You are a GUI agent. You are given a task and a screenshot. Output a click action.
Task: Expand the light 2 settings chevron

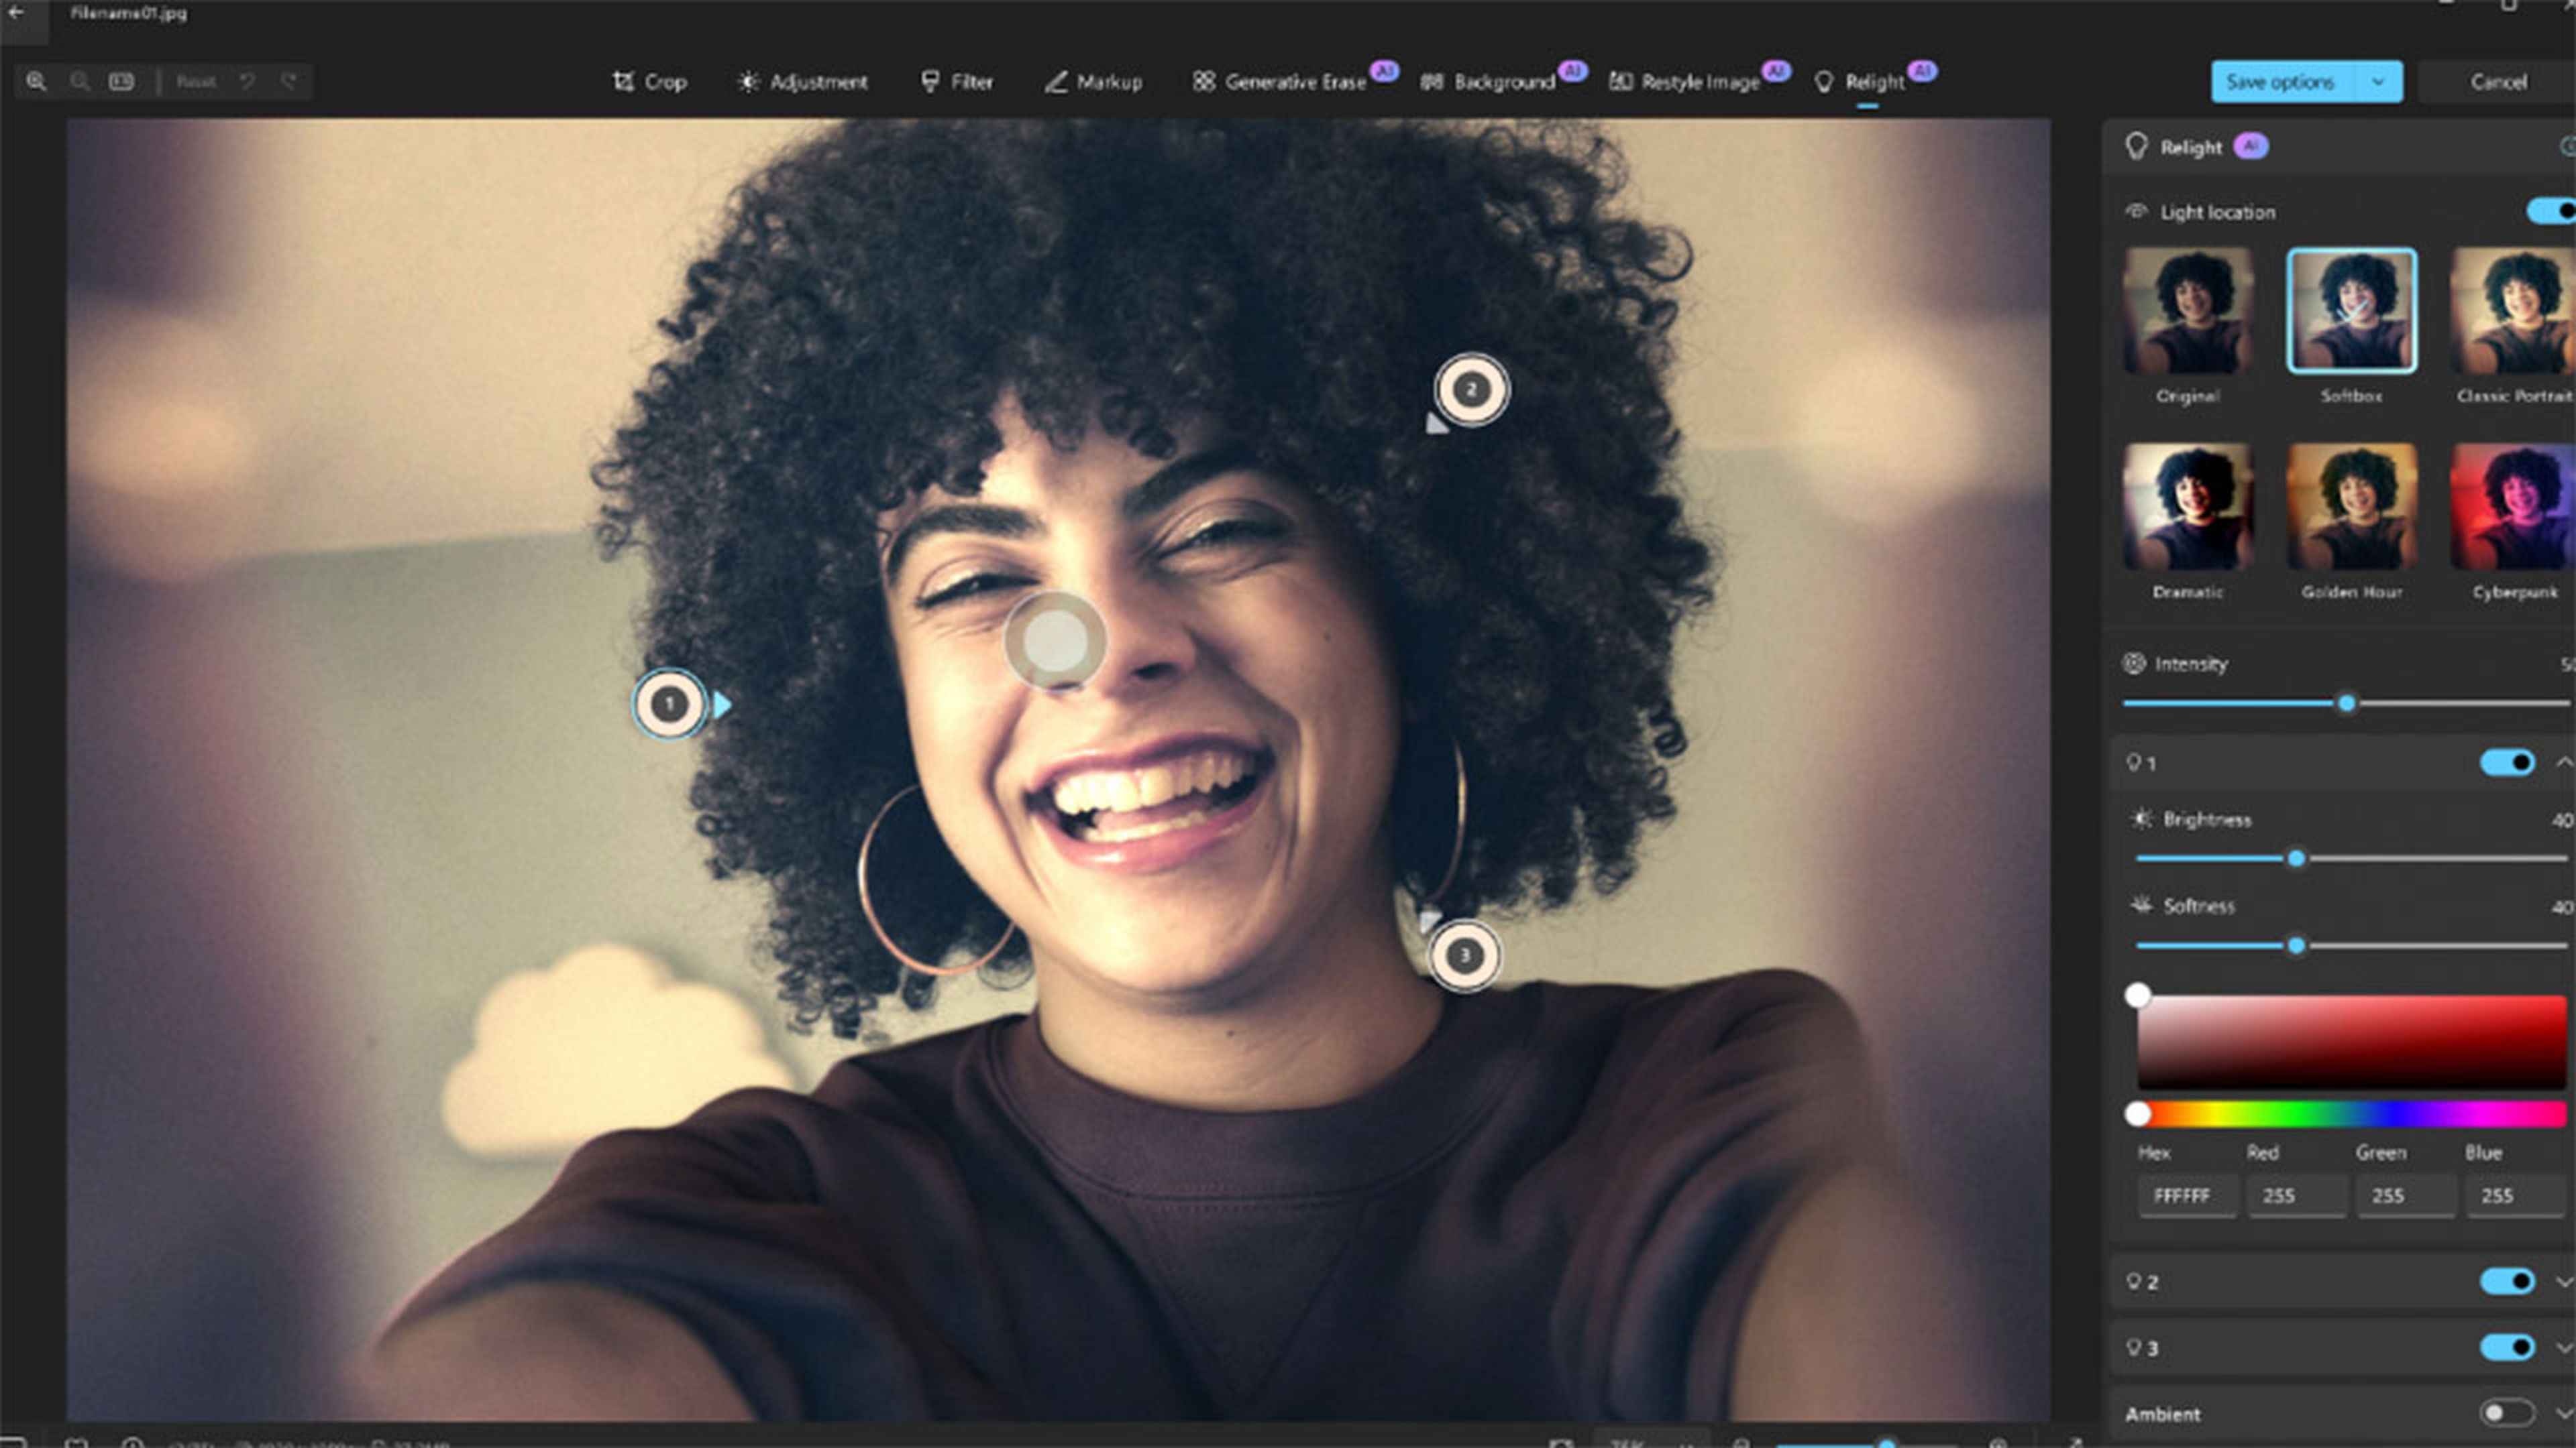(x=2564, y=1281)
